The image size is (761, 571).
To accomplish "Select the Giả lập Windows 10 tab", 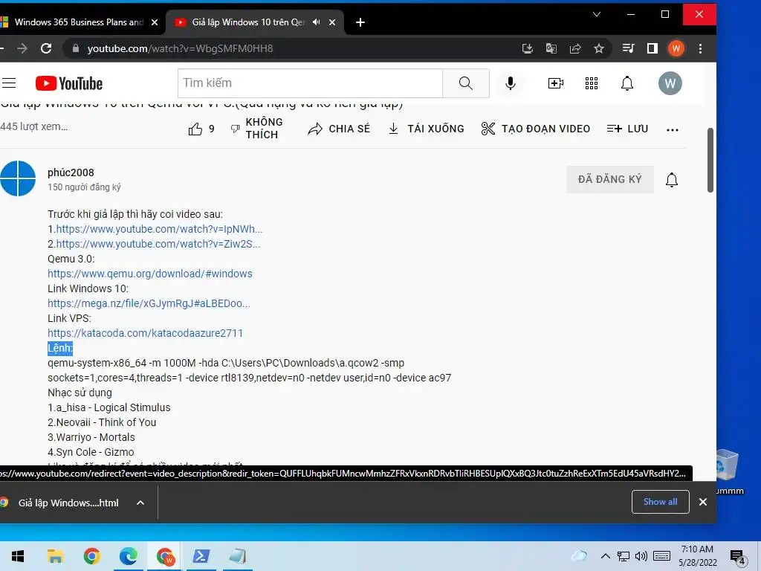I will [247, 22].
